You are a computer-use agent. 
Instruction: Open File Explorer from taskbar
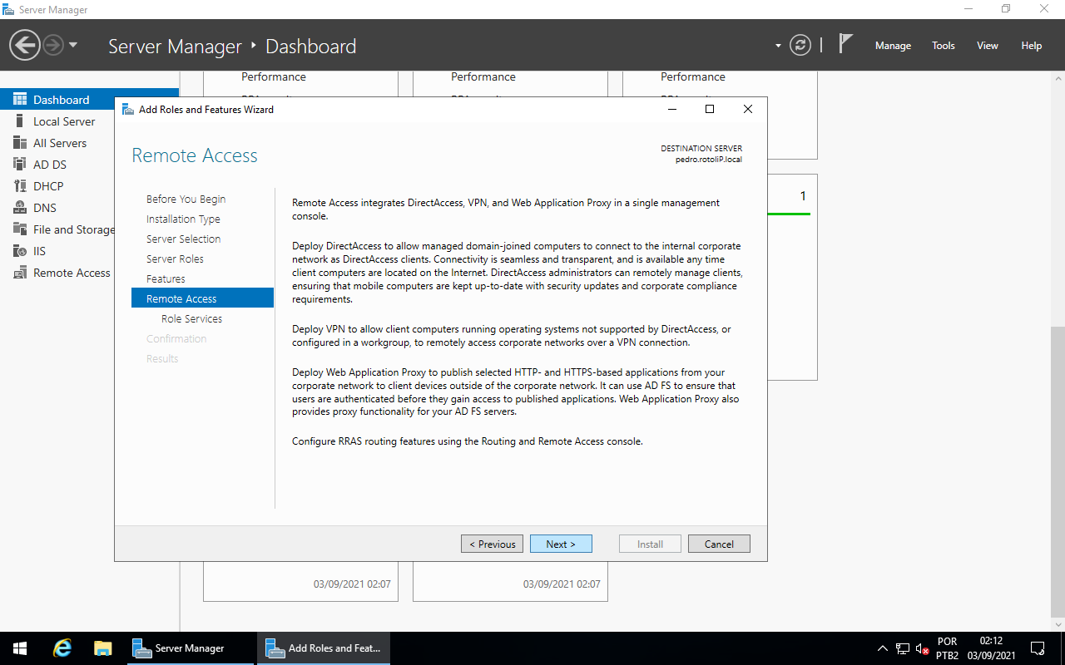click(x=103, y=648)
